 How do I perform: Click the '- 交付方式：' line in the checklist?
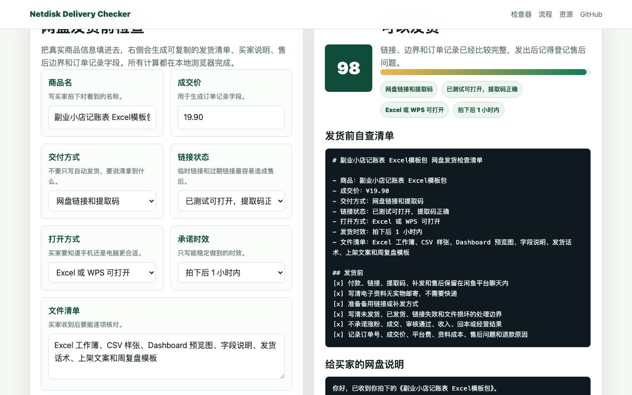pos(378,201)
